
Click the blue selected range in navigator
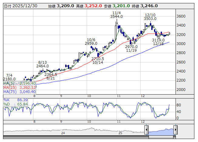(x=161, y=132)
